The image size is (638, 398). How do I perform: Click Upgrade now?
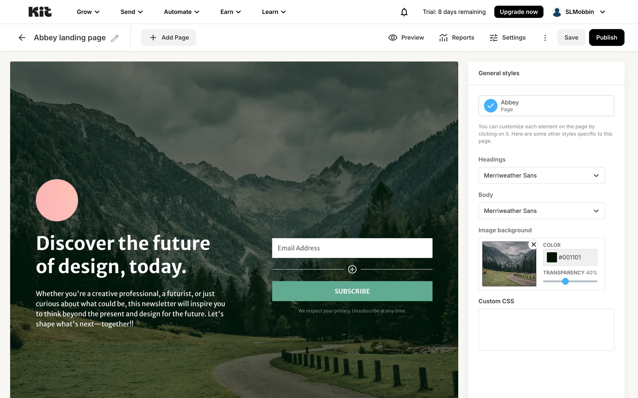click(518, 12)
